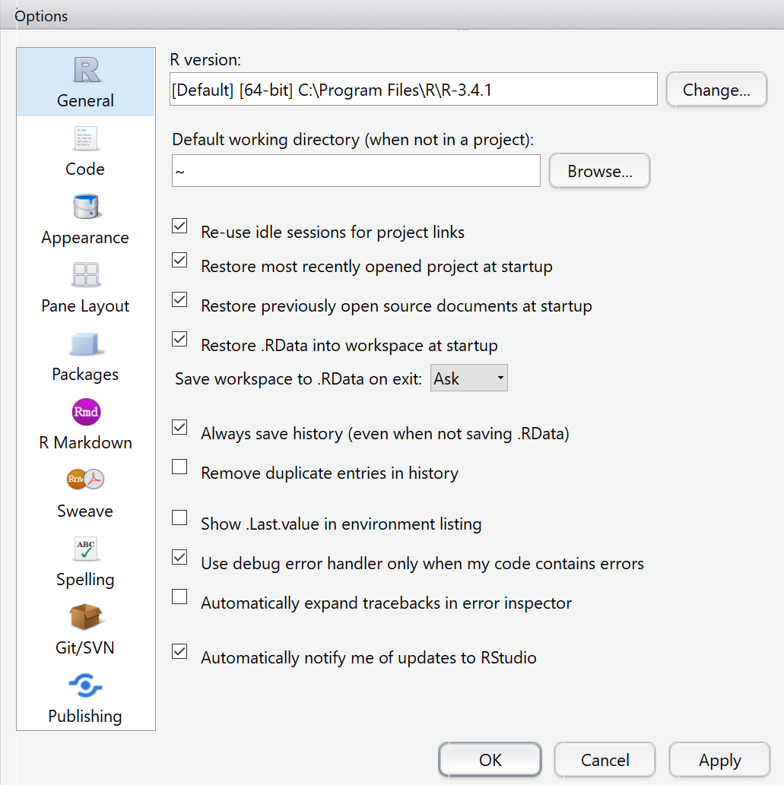Click the 'Save workspace to .RData on exit:' label
Image resolution: width=784 pixels, height=785 pixels.
tap(299, 379)
